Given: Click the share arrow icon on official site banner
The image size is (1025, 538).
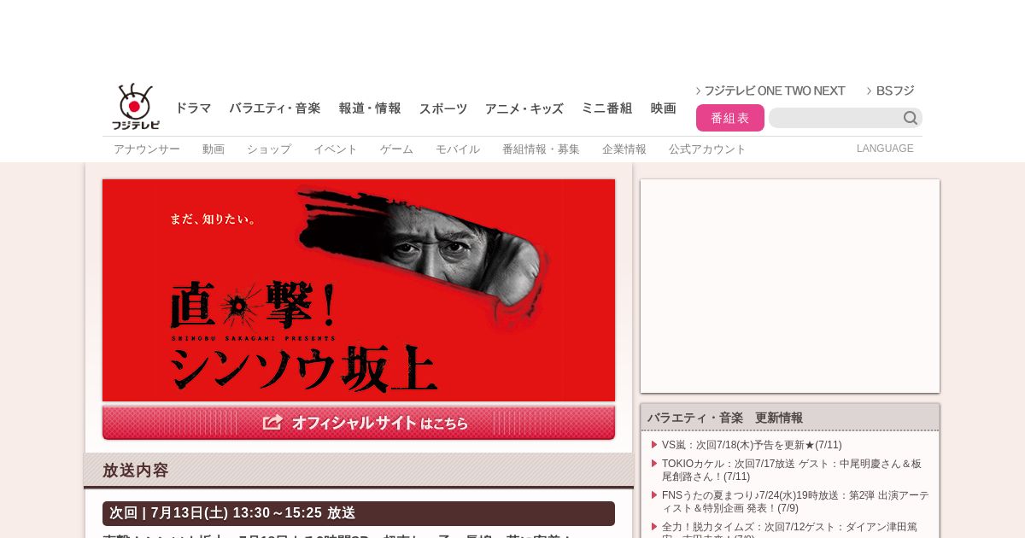Looking at the screenshot, I should 272,422.
